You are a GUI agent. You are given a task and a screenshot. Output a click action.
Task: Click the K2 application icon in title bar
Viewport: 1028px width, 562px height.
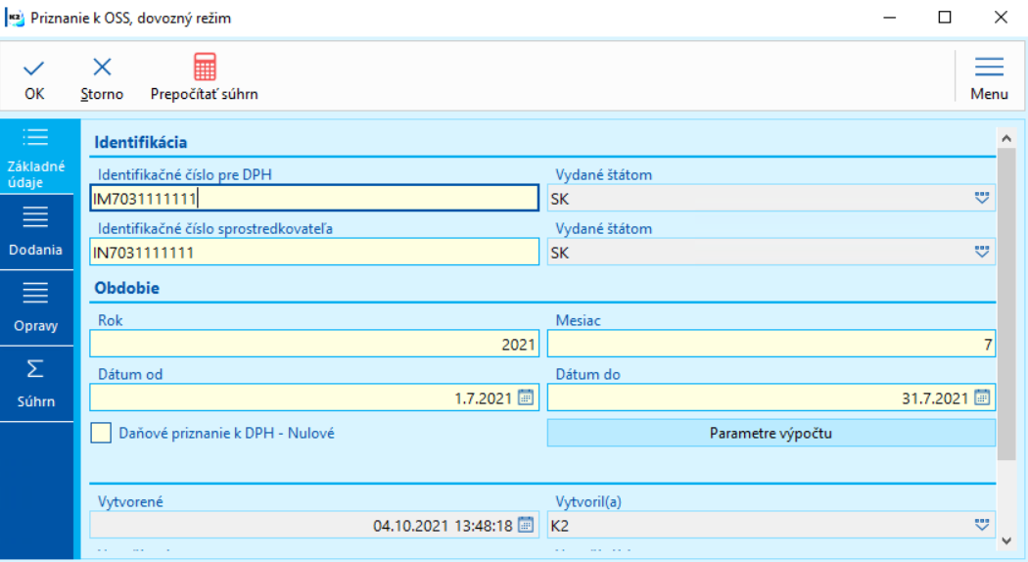[x=15, y=18]
